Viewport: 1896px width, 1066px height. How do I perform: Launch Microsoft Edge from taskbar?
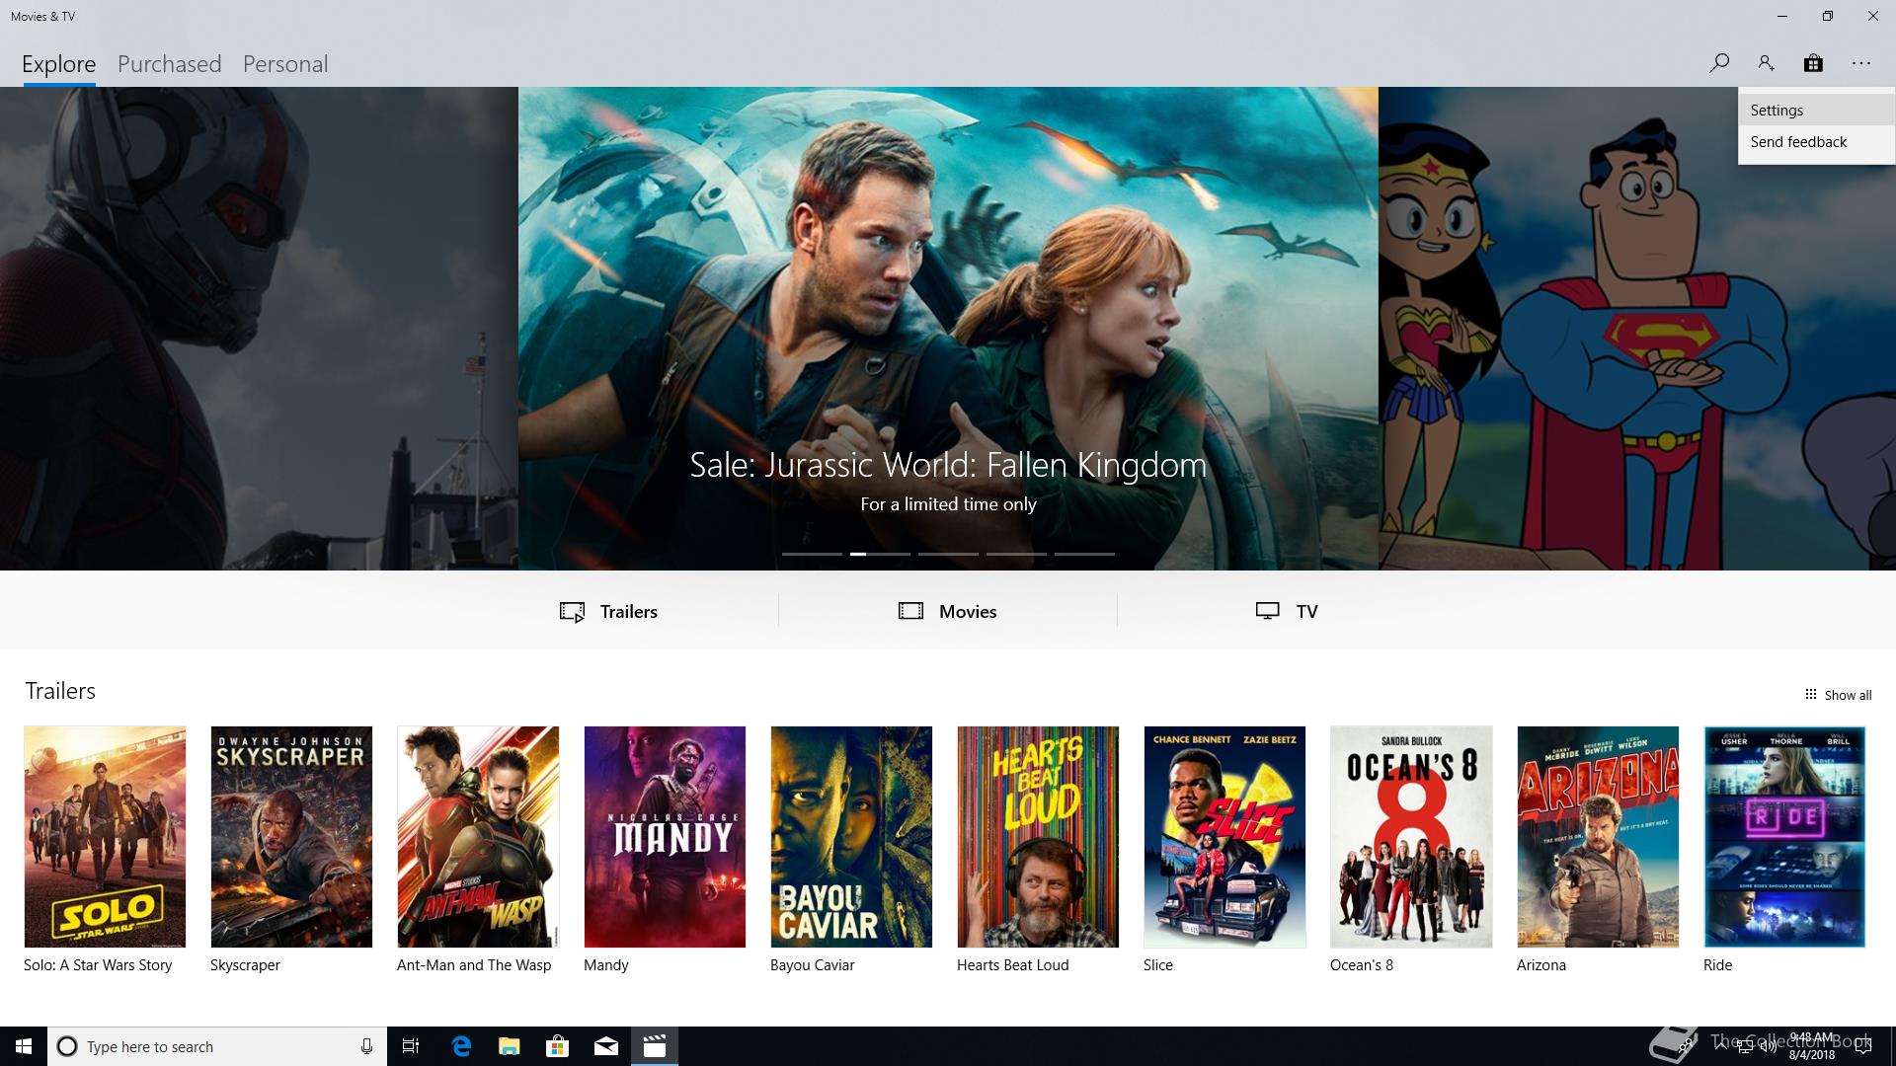[461, 1046]
